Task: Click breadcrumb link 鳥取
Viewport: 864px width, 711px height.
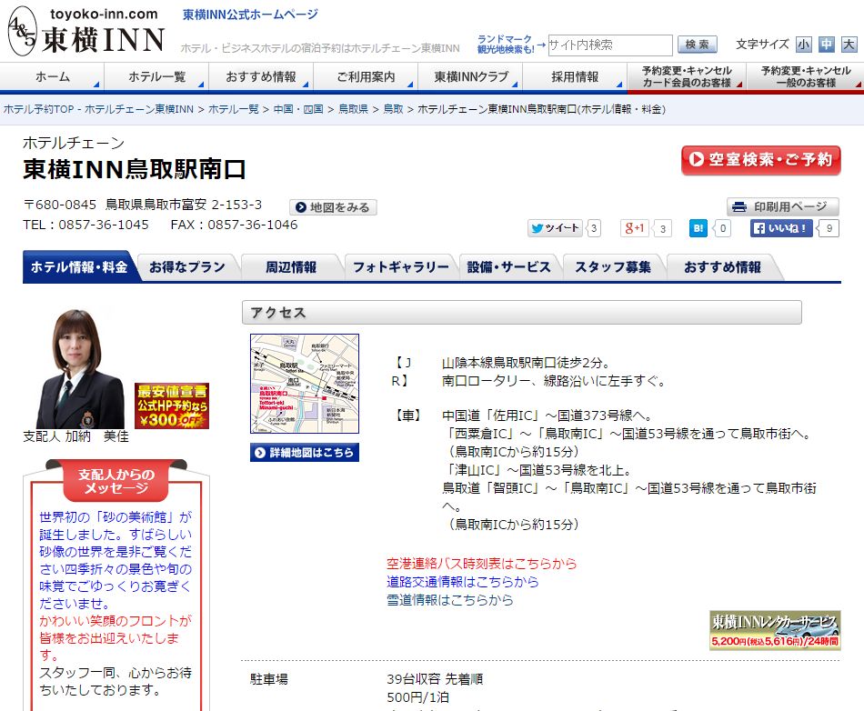Action: (x=394, y=109)
